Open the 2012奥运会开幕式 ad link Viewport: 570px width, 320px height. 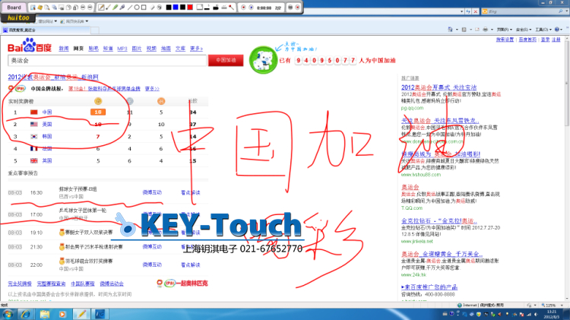[x=439, y=87]
